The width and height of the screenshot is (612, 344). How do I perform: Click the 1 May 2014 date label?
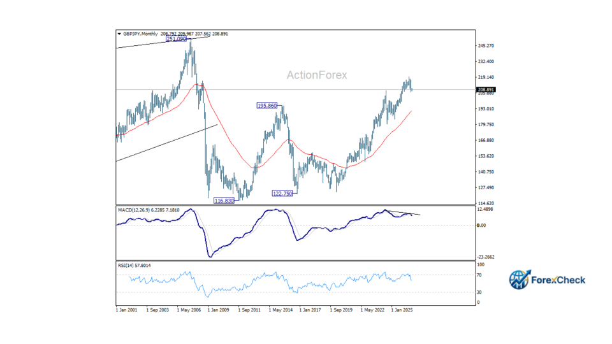click(x=280, y=310)
